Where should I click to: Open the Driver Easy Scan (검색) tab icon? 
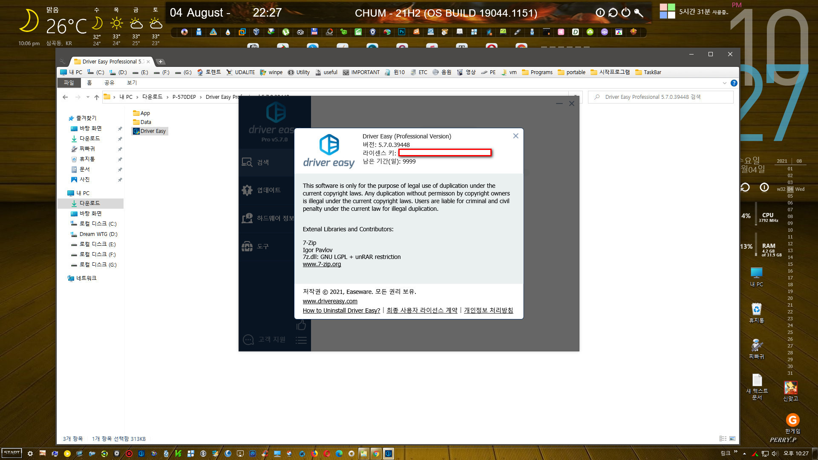click(x=247, y=162)
